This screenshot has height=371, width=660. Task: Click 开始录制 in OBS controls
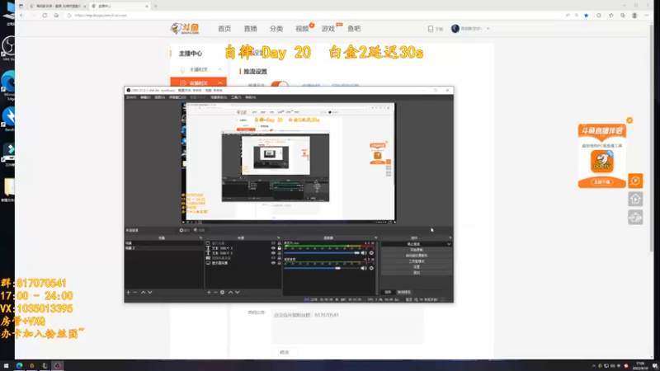[417, 250]
